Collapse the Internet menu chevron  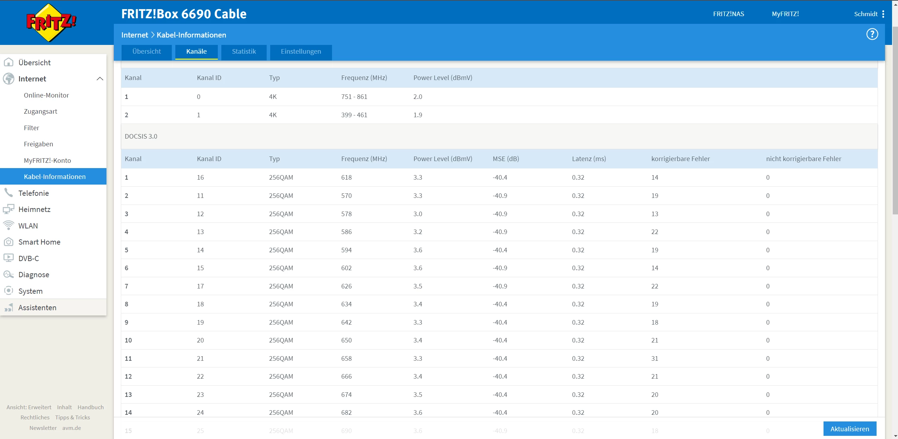(100, 79)
